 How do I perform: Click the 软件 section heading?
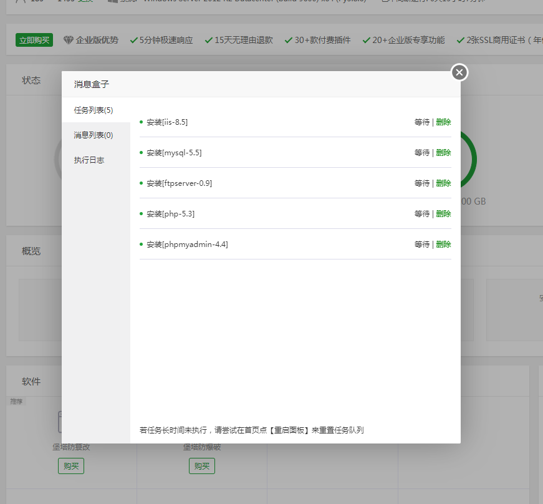pos(31,381)
